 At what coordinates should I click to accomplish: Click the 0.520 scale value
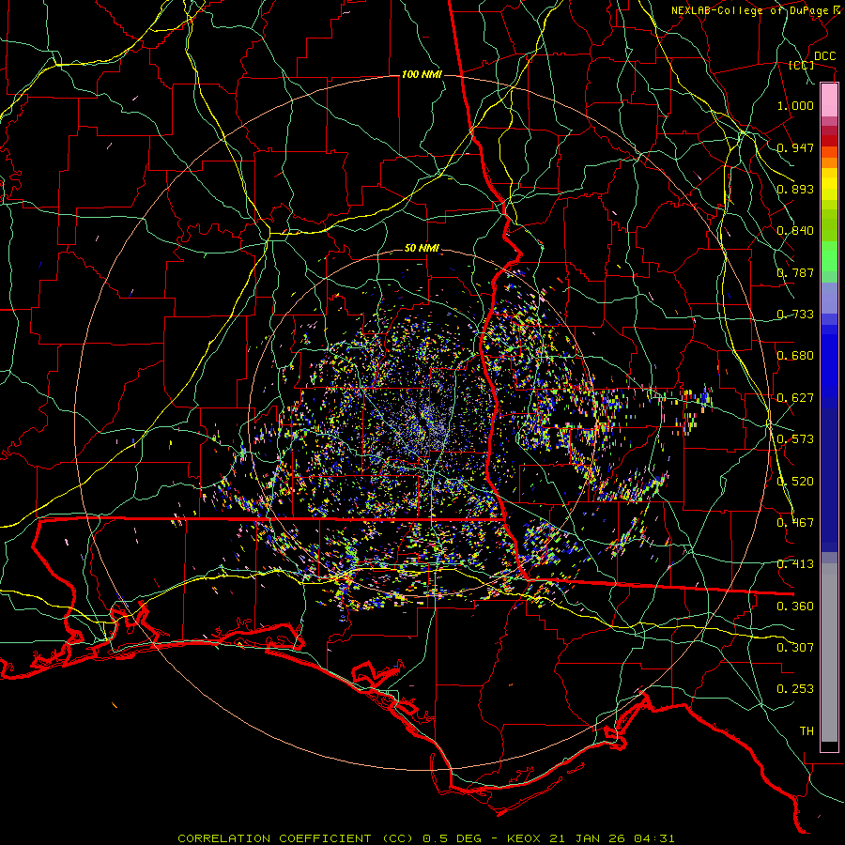pyautogui.click(x=795, y=482)
